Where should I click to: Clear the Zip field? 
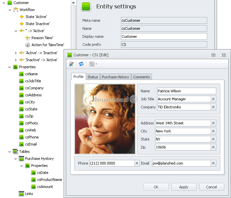(x=213, y=147)
